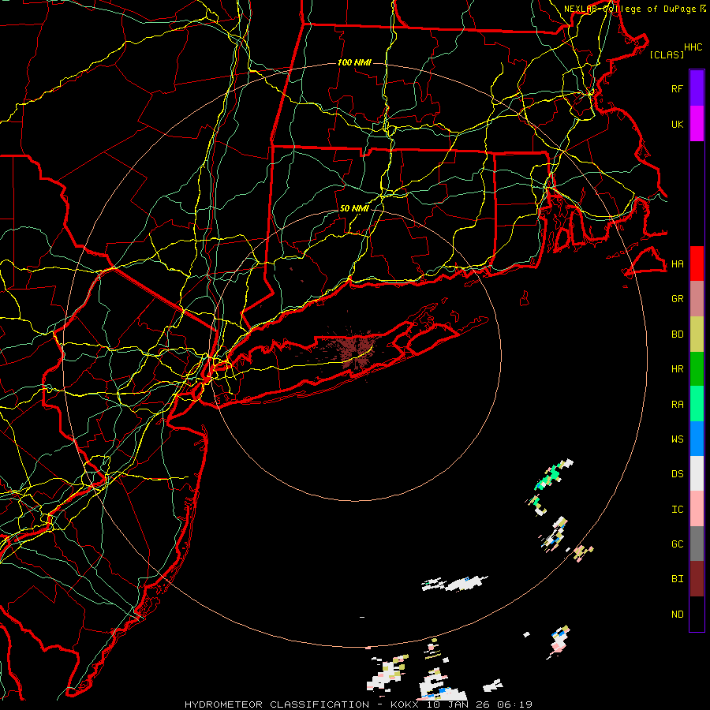Click the DS legend label
Image resolution: width=710 pixels, height=710 pixels.
click(x=678, y=474)
